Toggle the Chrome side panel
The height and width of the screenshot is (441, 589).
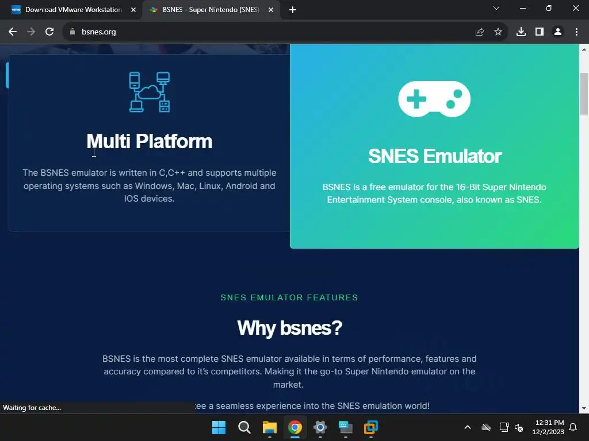pyautogui.click(x=540, y=32)
